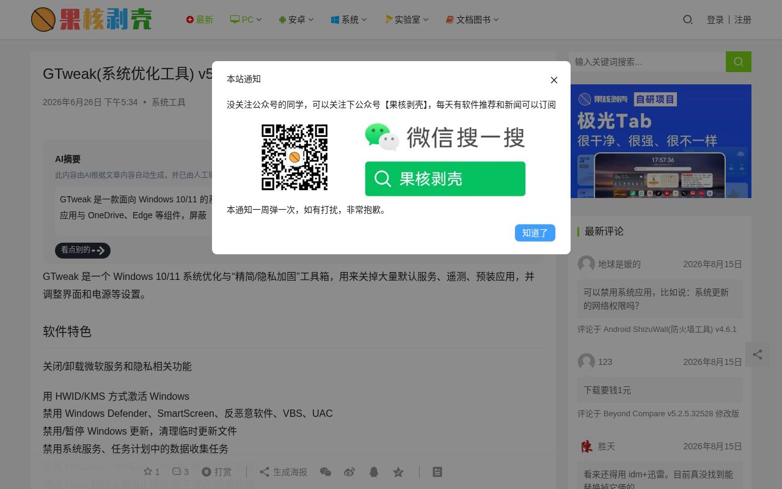The height and width of the screenshot is (489, 782).
Task: Click the avatar of 胜天
Action: [x=586, y=446]
